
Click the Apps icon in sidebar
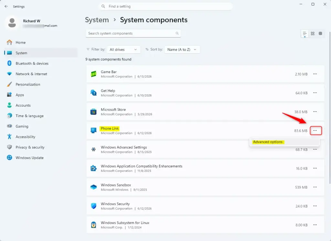pos(9,95)
